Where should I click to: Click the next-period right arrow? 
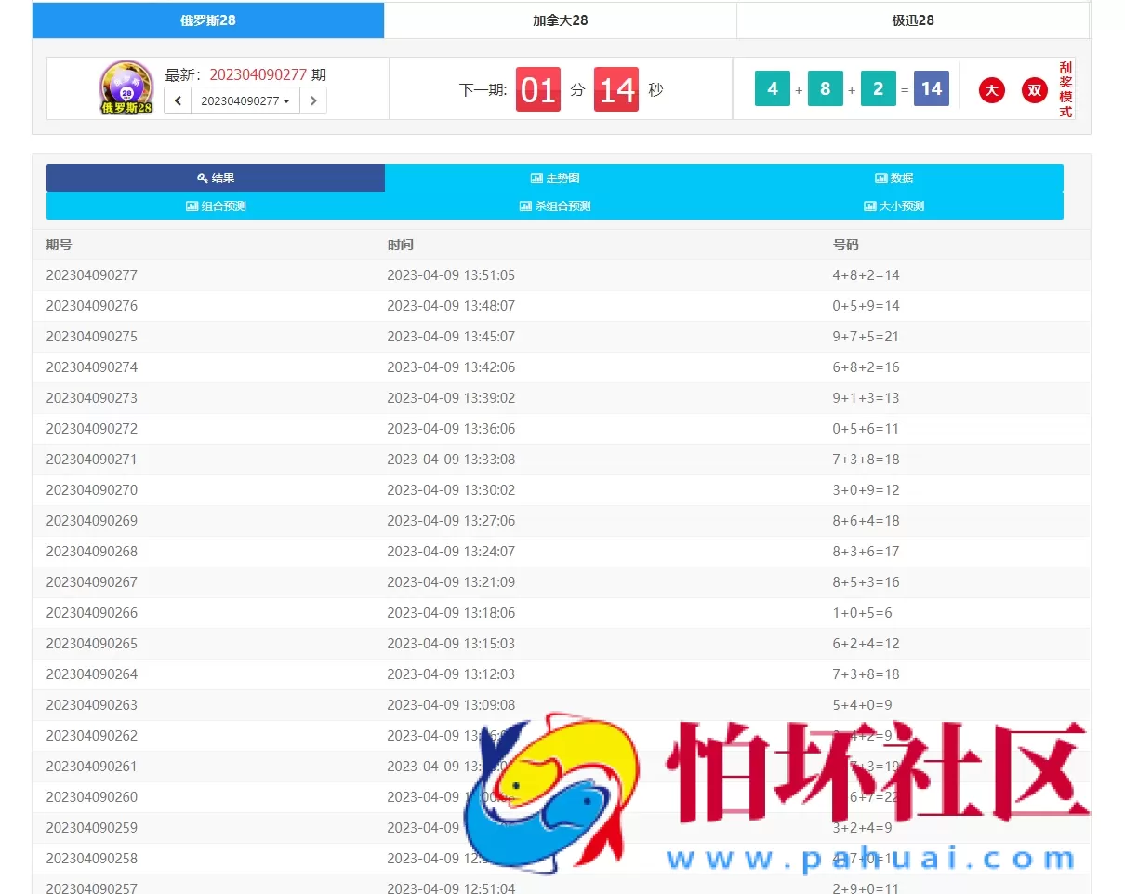coord(313,100)
